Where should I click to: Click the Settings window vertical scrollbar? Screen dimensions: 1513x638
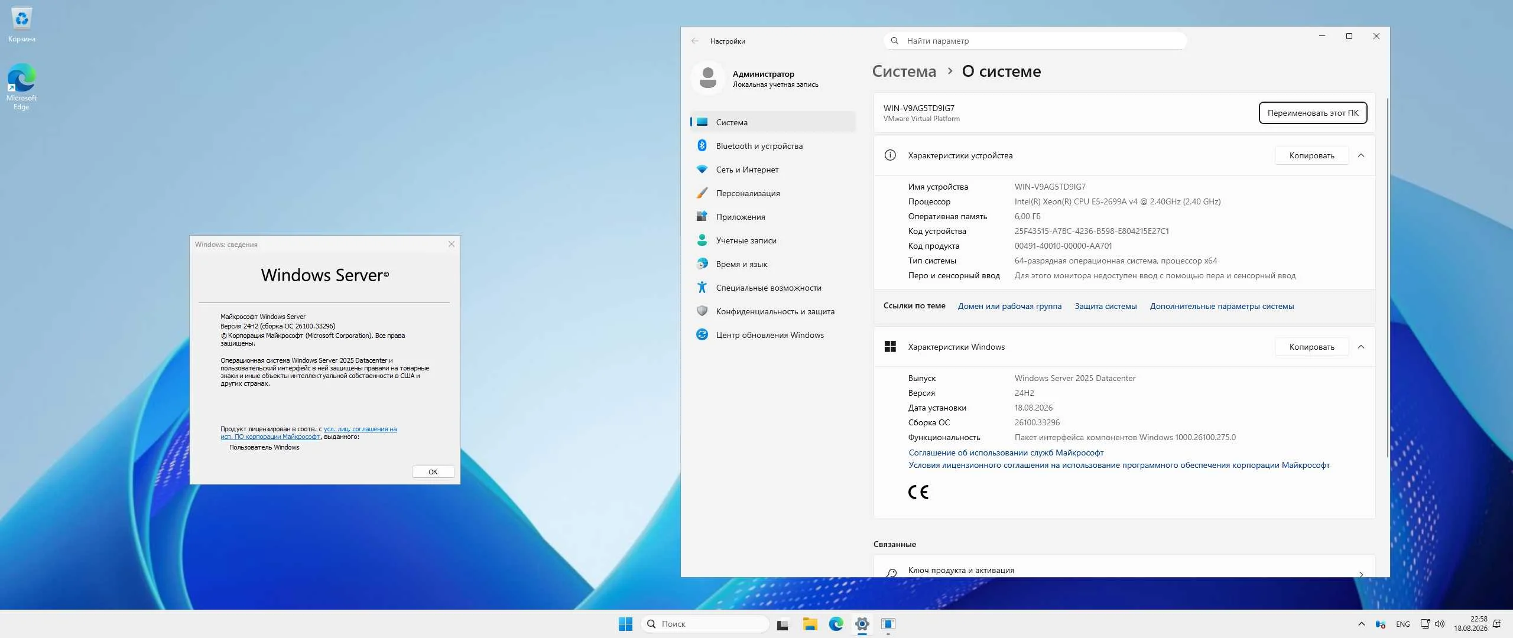(1387, 278)
